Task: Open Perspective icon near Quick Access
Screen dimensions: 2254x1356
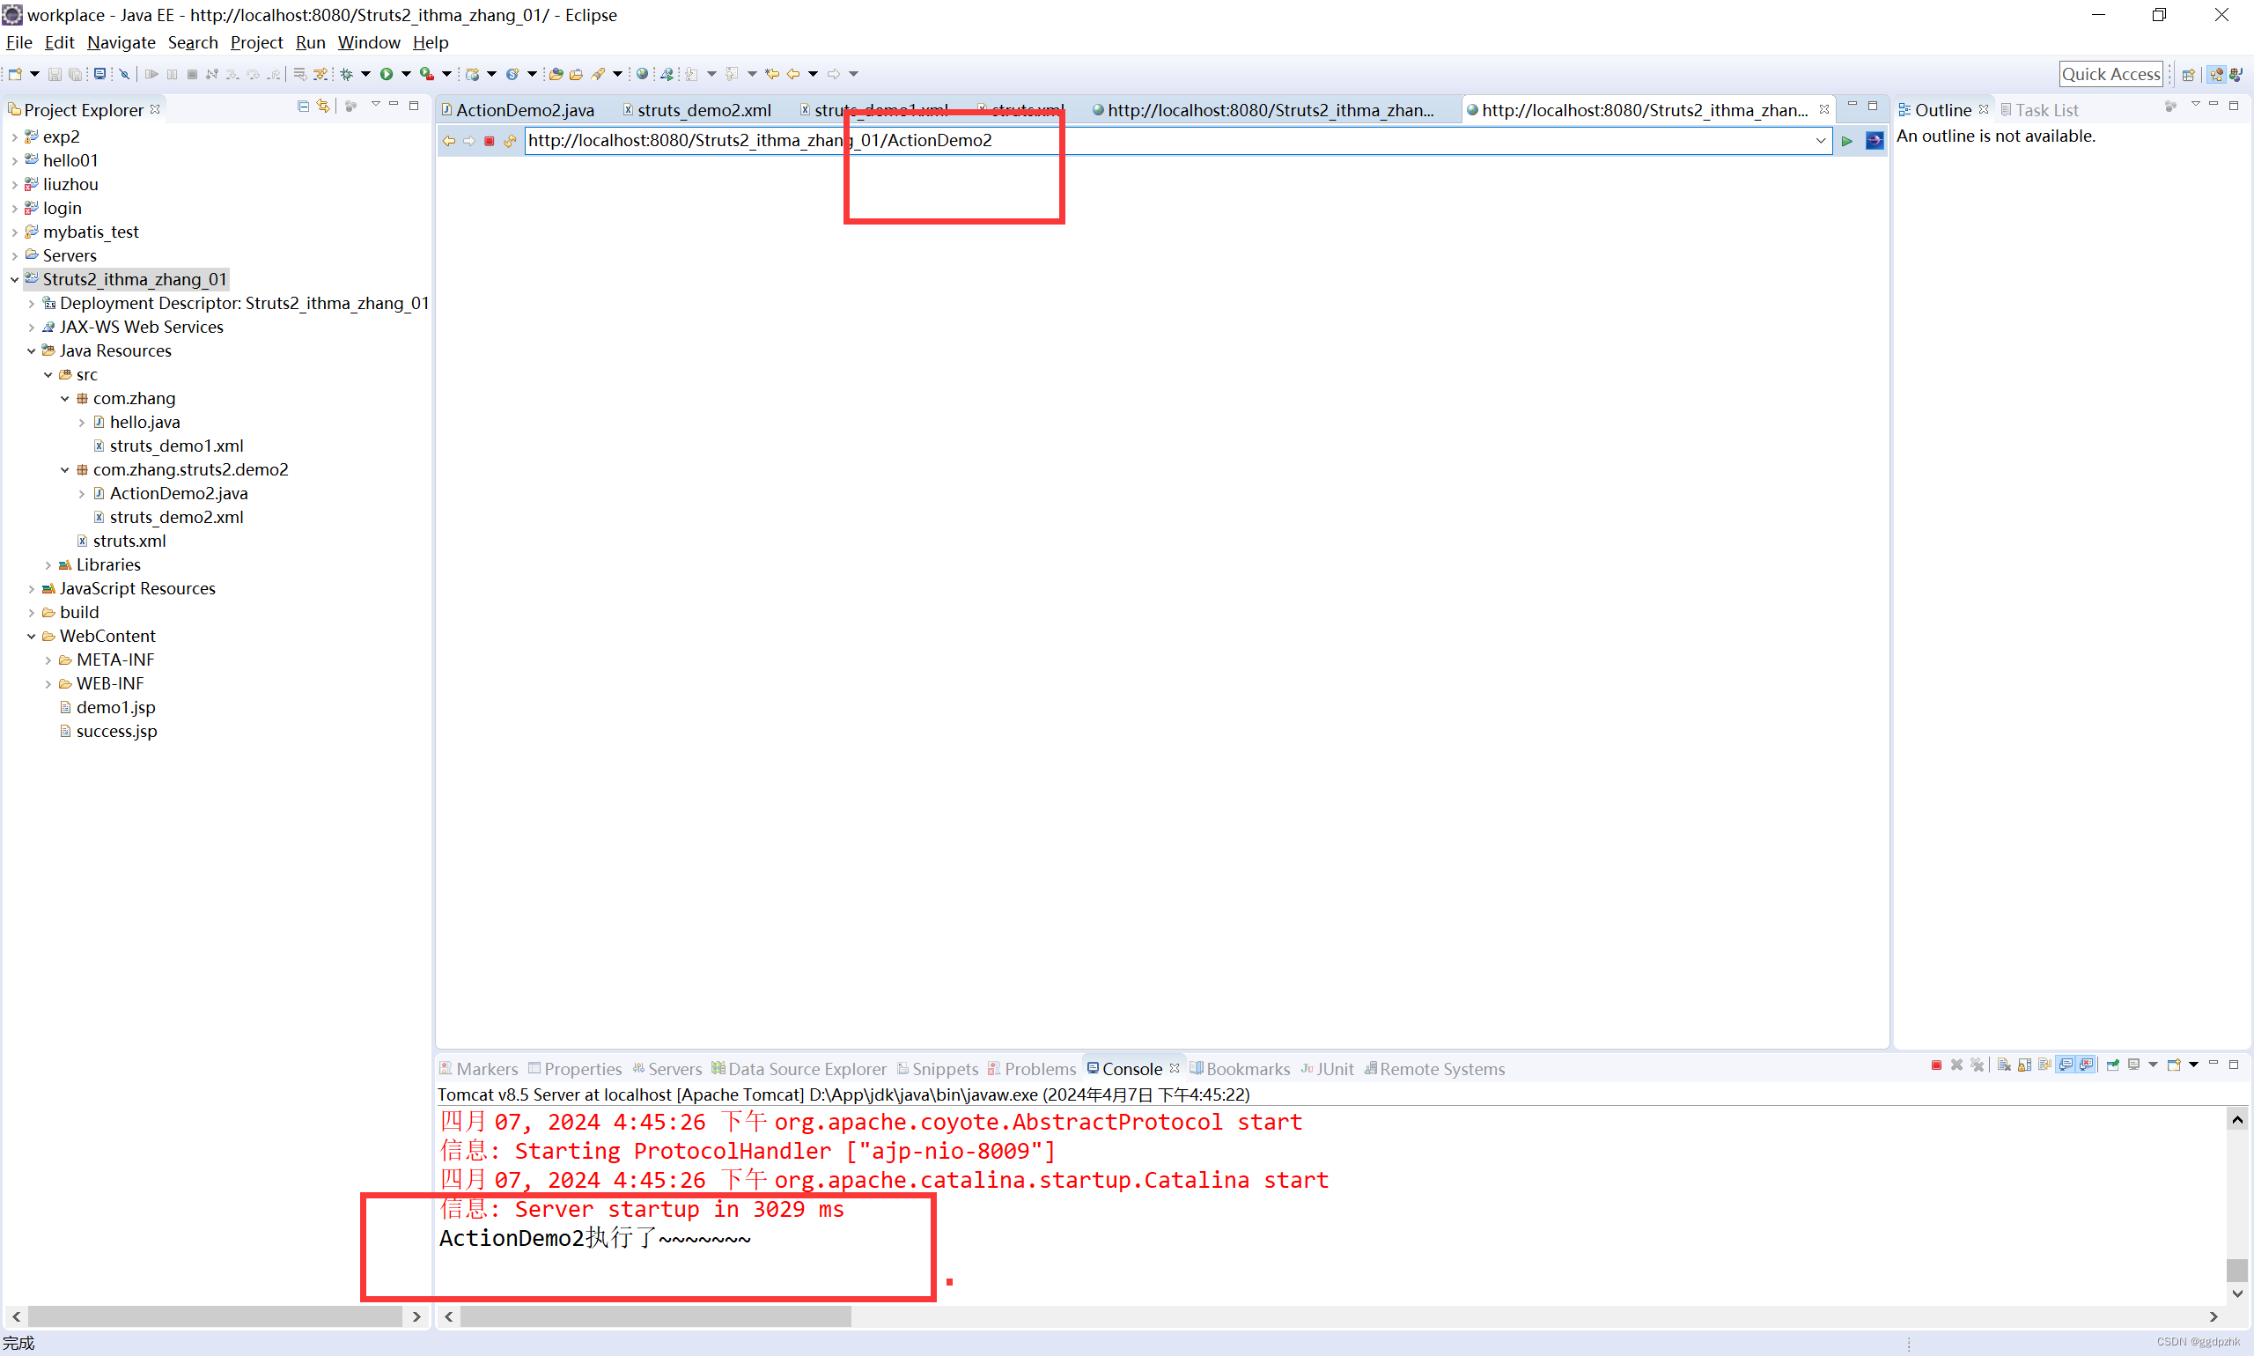Action: (x=2188, y=75)
